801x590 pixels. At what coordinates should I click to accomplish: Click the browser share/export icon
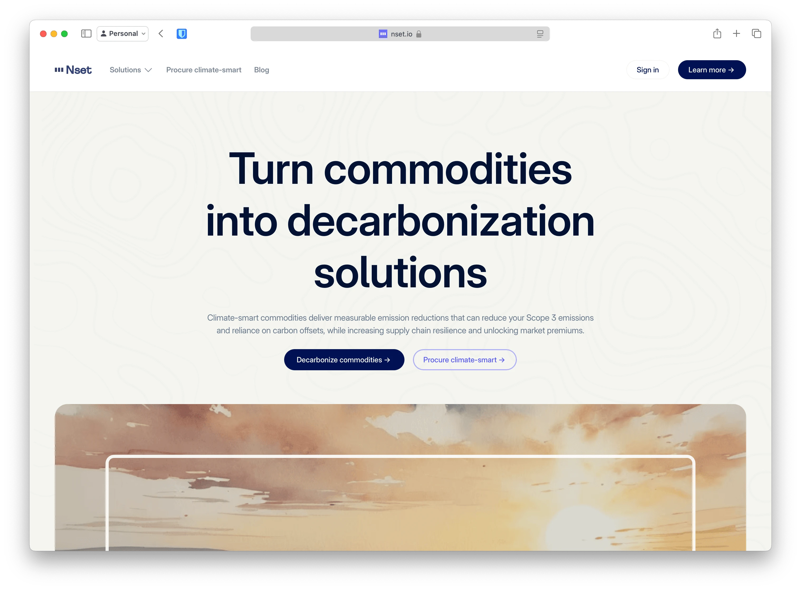tap(717, 34)
